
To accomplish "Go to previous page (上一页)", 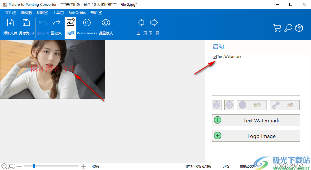I will click(x=141, y=23).
